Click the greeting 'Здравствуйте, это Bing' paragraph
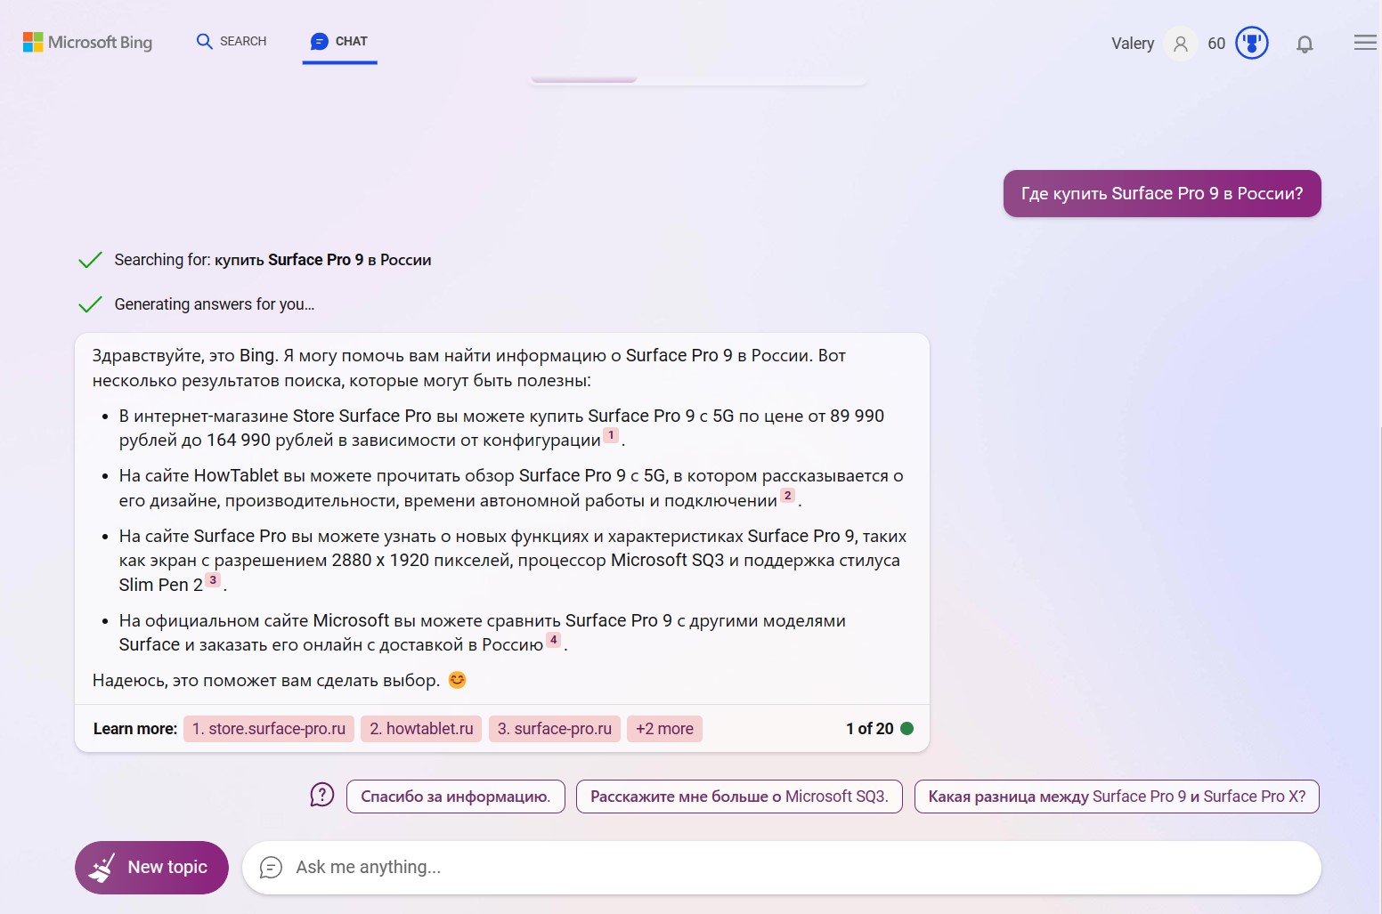This screenshot has height=914, width=1382. [469, 368]
